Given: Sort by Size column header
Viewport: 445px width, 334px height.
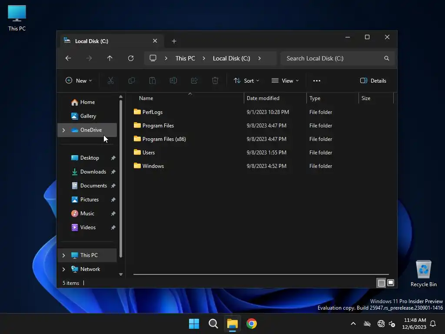Looking at the screenshot, I should click(376, 98).
